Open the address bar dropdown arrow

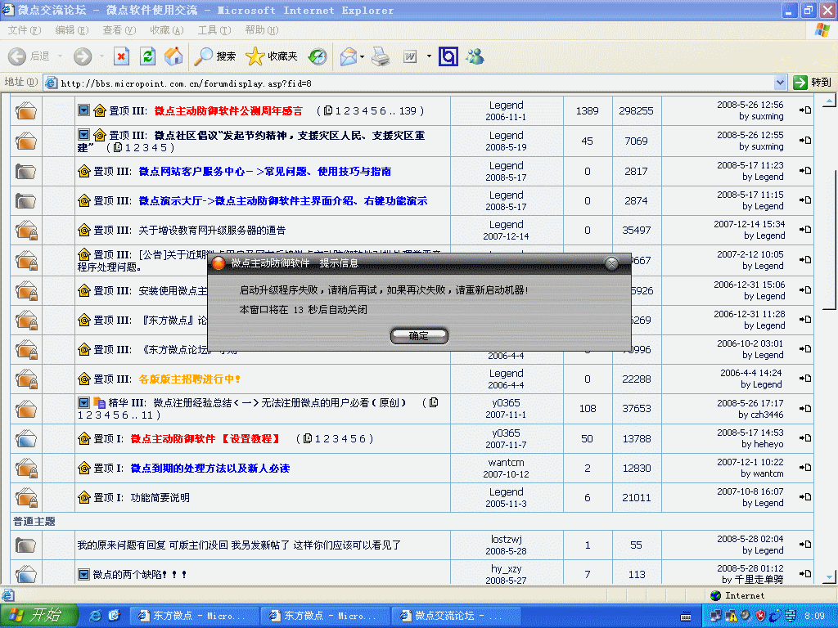point(780,83)
